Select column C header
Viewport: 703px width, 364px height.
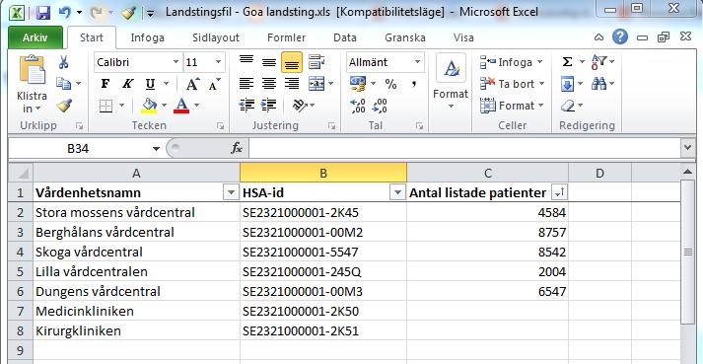point(487,174)
